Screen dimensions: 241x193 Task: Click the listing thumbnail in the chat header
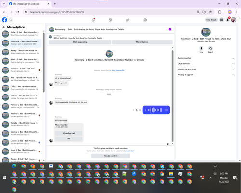52,29
